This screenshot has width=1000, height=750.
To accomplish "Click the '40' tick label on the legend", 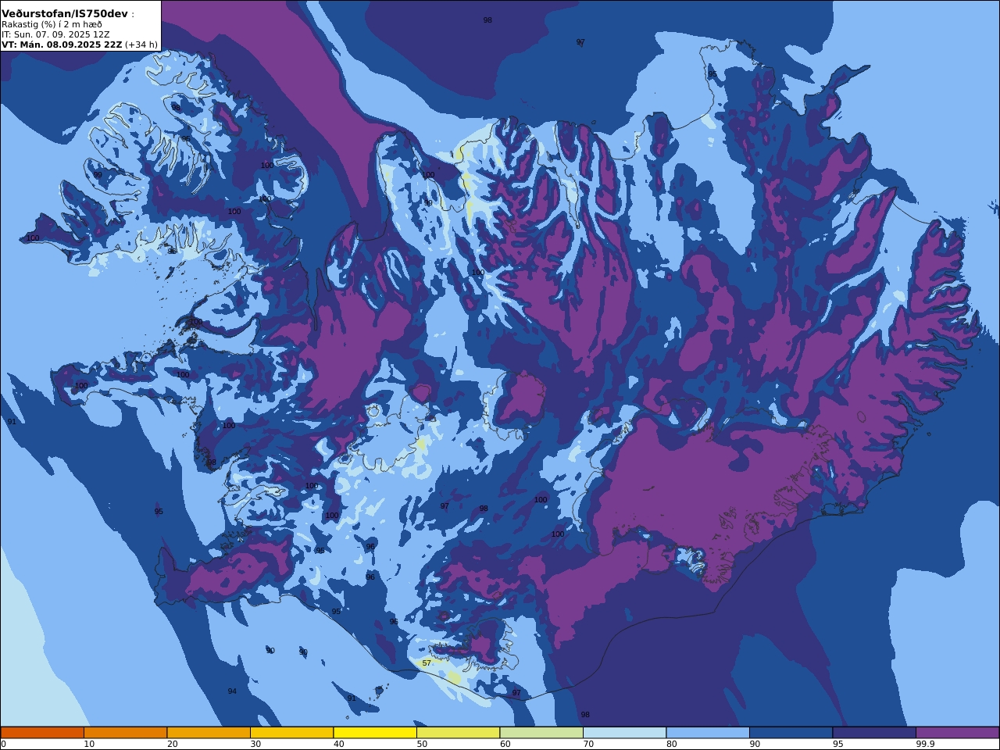I will [x=339, y=744].
